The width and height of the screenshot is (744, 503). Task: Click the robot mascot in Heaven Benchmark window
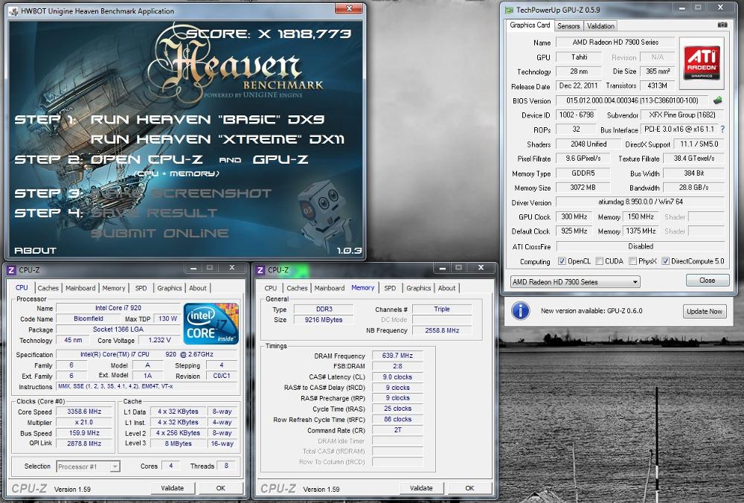pyautogui.click(x=323, y=214)
